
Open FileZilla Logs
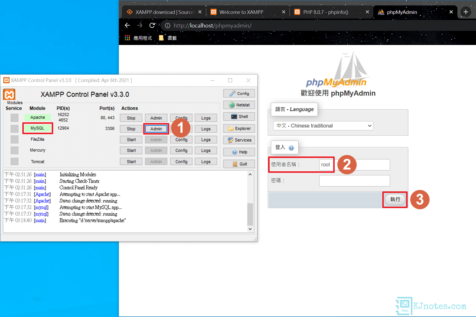tap(206, 140)
